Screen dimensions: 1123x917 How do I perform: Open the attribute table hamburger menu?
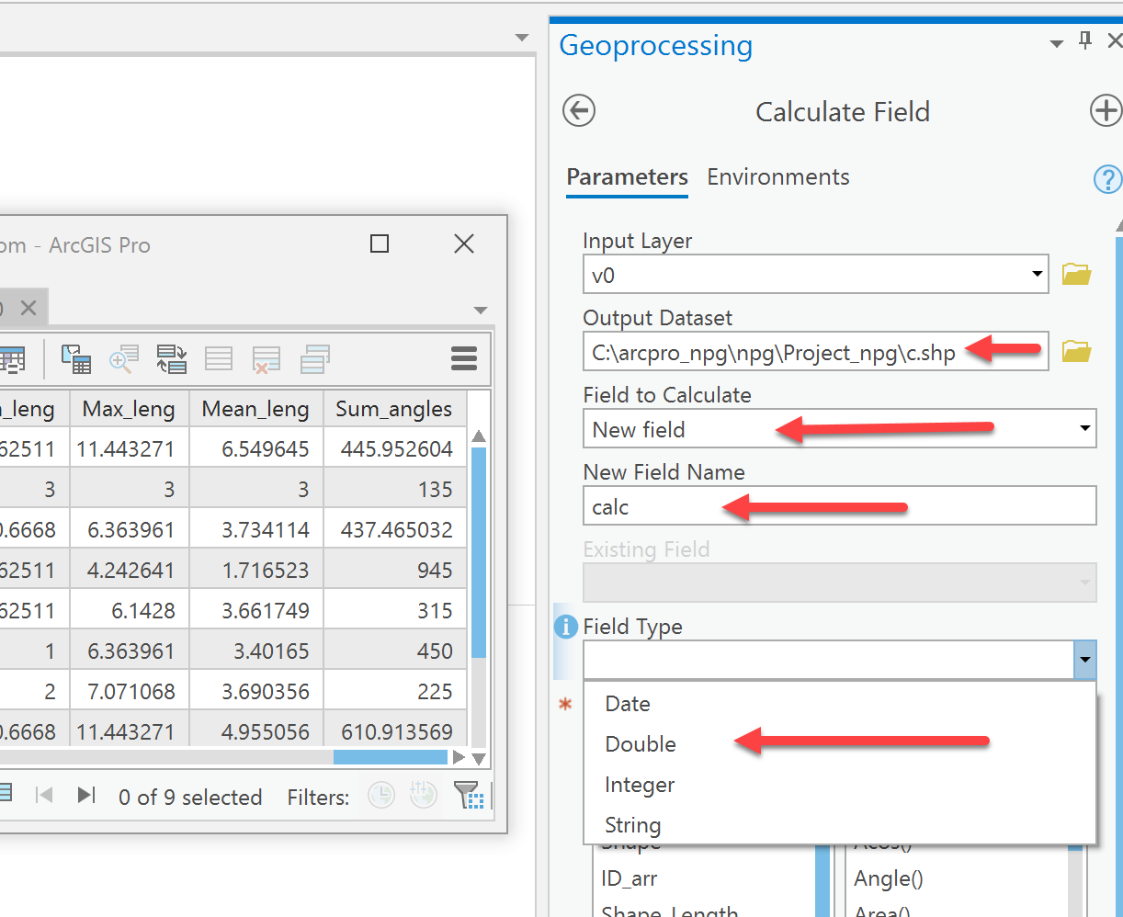coord(464,358)
